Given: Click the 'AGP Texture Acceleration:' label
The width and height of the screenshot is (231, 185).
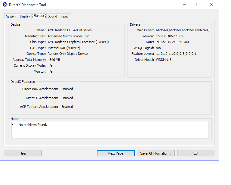Looking at the screenshot, I should point(39,107).
